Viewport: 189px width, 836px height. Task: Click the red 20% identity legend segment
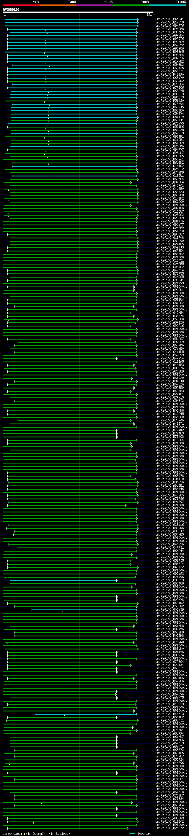click(21, 5)
